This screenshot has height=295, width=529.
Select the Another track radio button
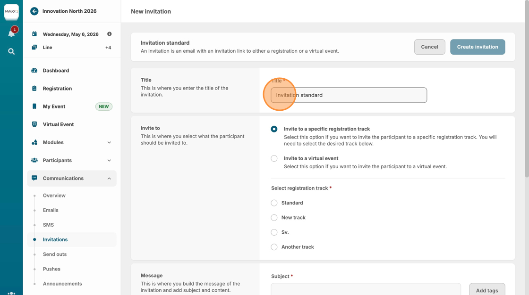274,247
